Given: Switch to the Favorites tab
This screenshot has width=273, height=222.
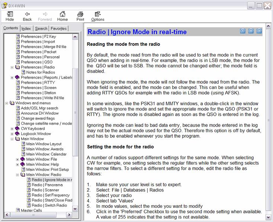Looking at the screenshot, I should pos(58,28).
